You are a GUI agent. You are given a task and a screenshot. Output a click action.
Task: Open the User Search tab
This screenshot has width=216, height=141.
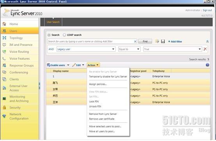pyautogui.click(x=53, y=22)
